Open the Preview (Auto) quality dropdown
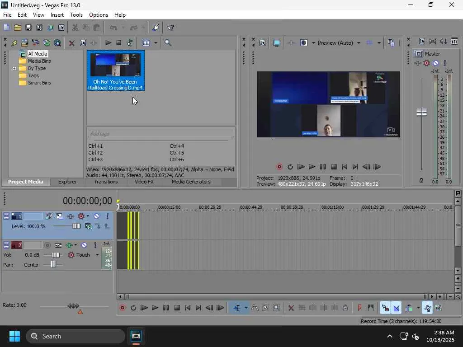Screen dimensions: 463x347 tap(359, 43)
